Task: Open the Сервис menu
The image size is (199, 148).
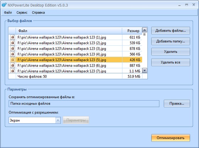Action: [x=22, y=12]
